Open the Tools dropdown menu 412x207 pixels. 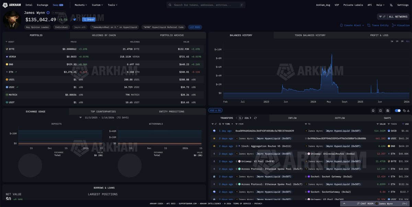coord(113,5)
